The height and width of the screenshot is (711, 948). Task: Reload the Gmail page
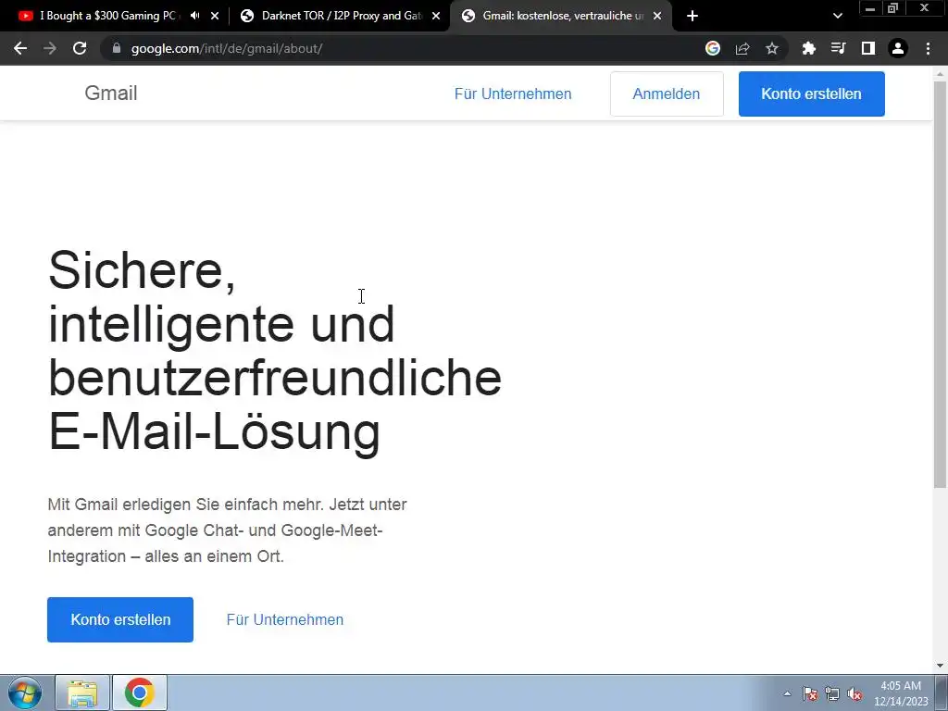pyautogui.click(x=80, y=48)
